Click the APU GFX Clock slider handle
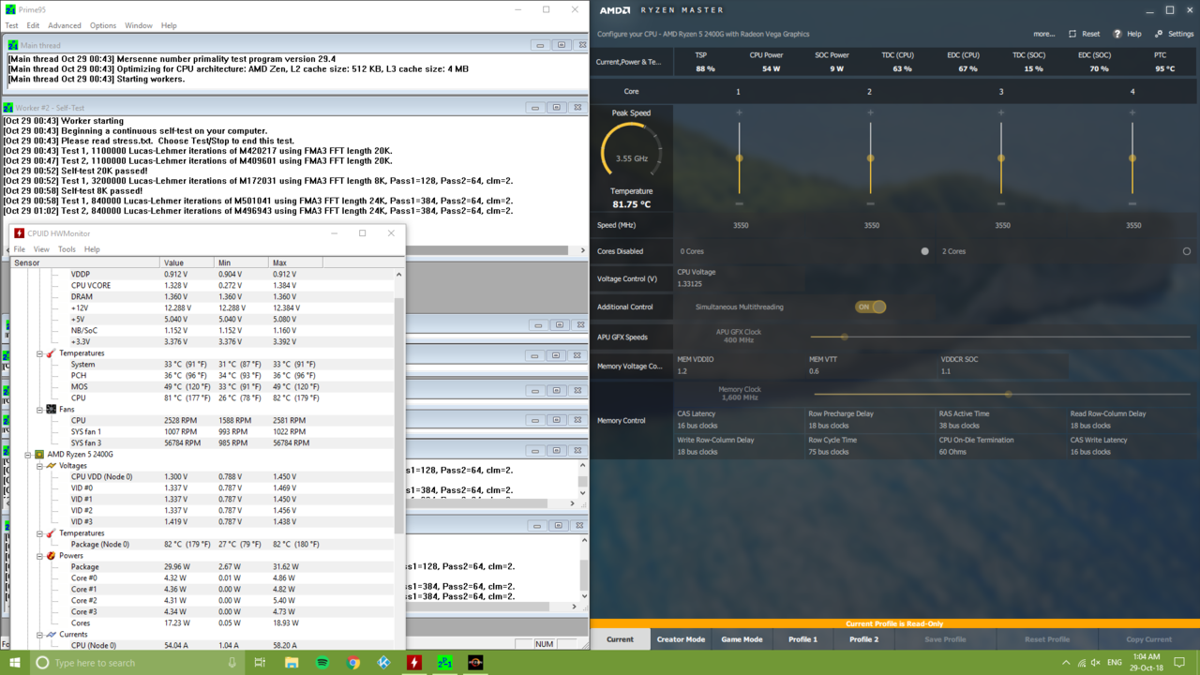Image resolution: width=1200 pixels, height=675 pixels. pos(844,337)
